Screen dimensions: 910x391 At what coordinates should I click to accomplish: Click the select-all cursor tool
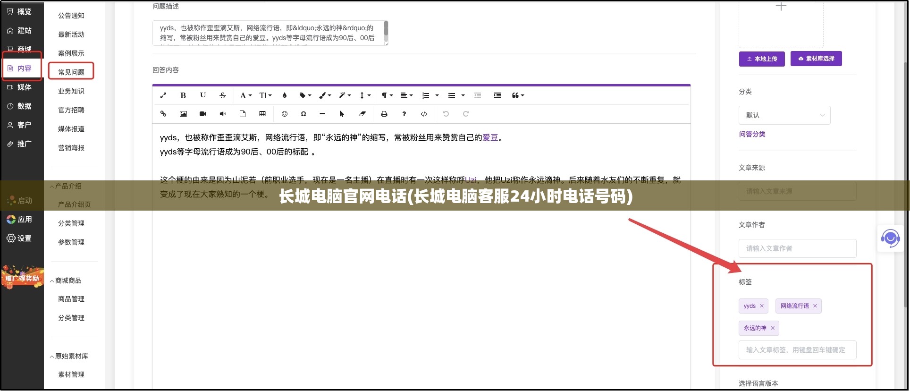pyautogui.click(x=342, y=114)
